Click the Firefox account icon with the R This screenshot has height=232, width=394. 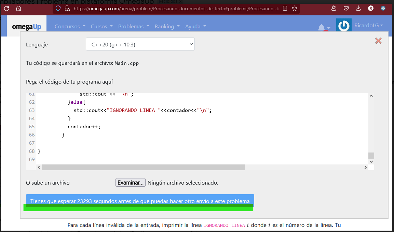pos(371,8)
